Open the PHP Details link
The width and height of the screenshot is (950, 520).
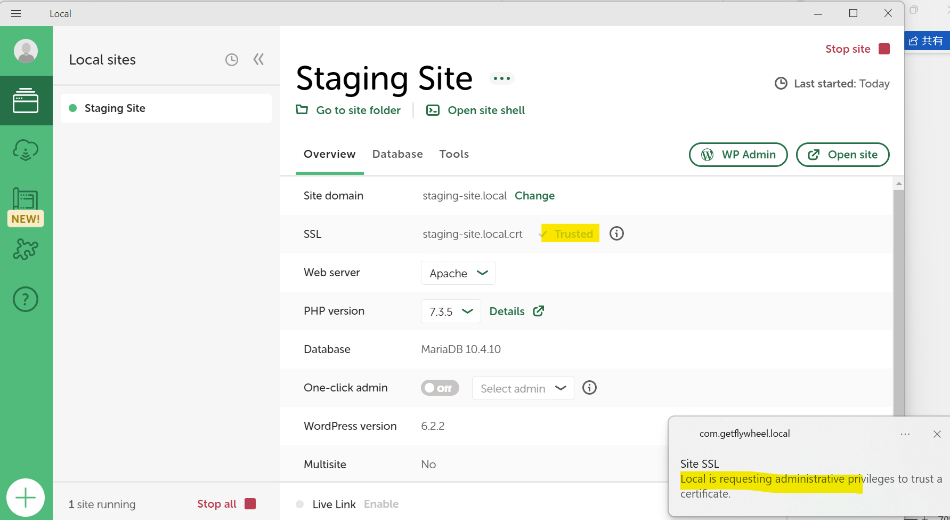[516, 311]
